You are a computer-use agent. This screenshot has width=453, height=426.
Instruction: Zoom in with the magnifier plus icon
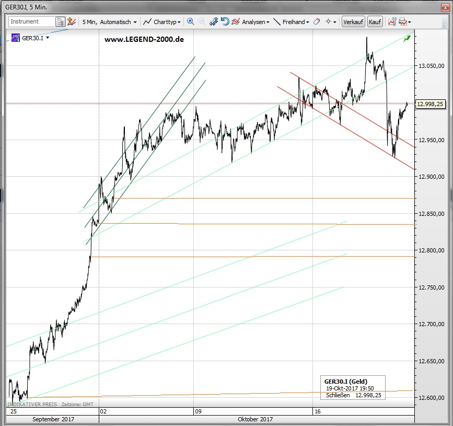[190, 22]
